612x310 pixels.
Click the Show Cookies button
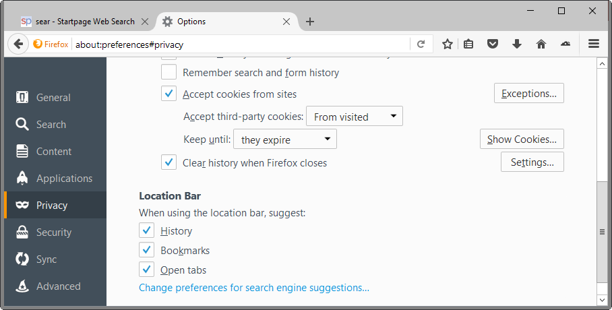coord(522,139)
